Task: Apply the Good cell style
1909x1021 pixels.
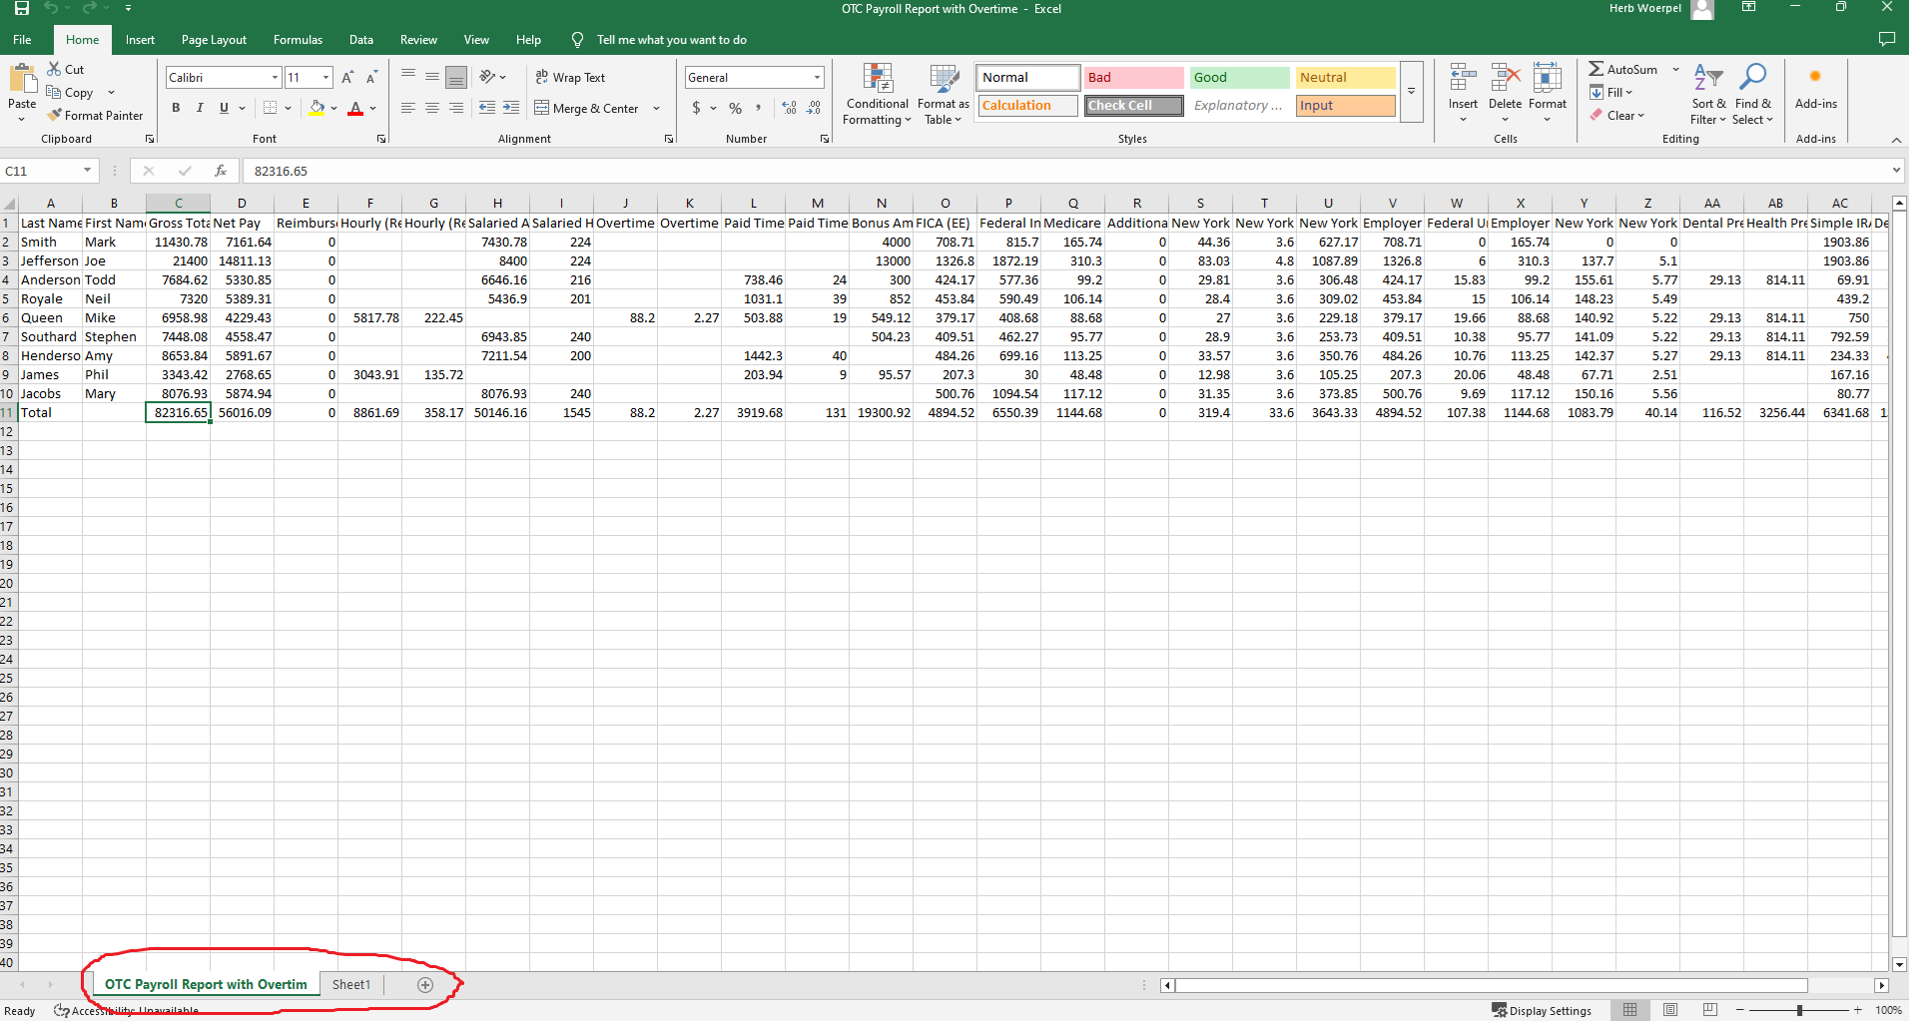Action: (x=1240, y=77)
